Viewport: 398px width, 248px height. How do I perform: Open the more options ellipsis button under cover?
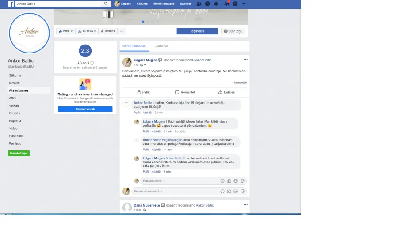coord(122,31)
